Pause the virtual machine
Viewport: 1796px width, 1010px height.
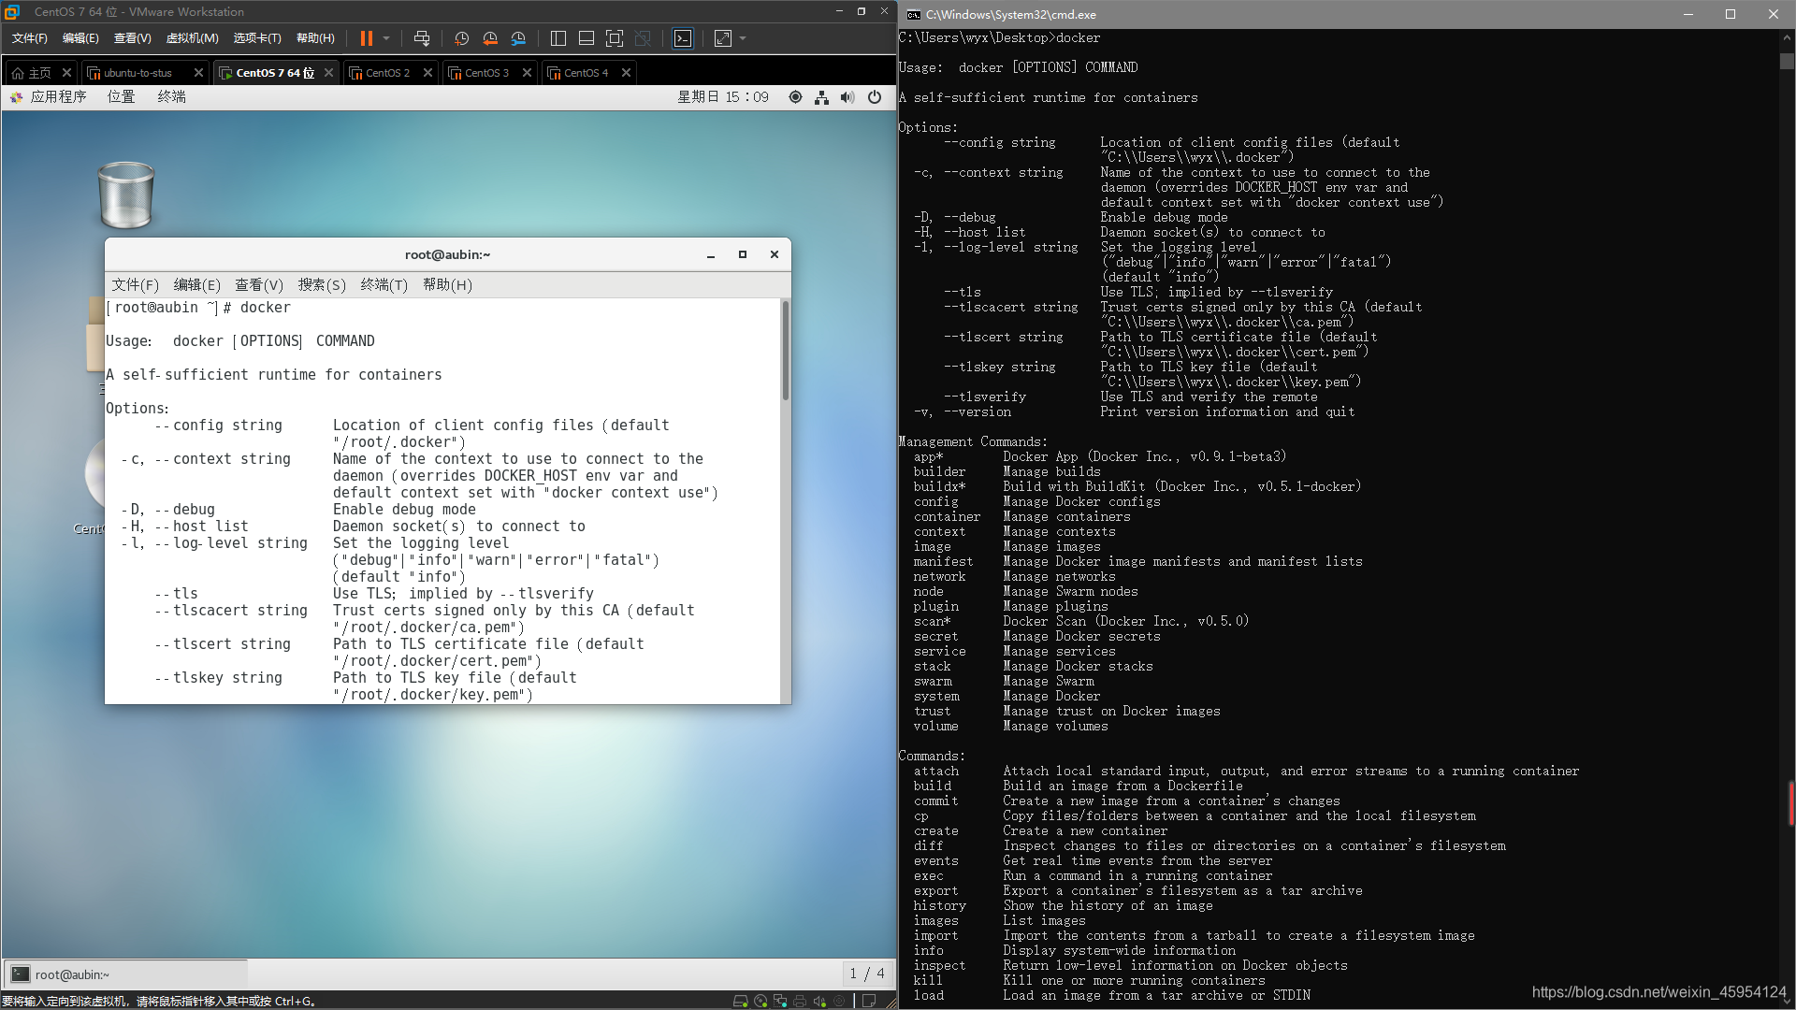coord(366,38)
